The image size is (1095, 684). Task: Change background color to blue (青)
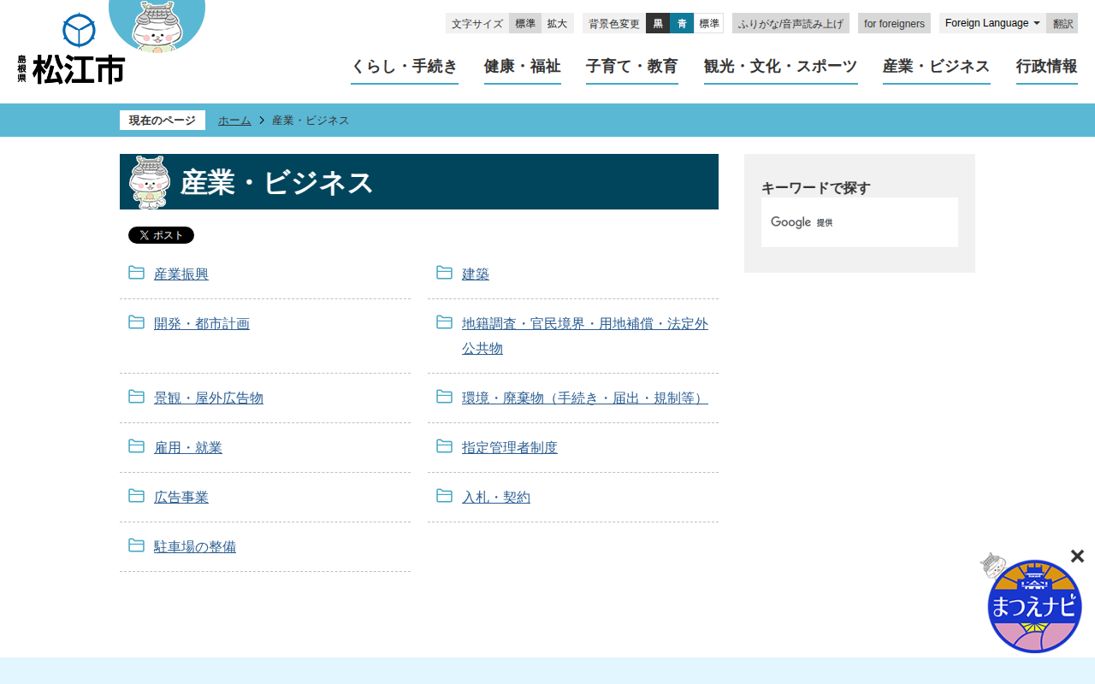[682, 23]
